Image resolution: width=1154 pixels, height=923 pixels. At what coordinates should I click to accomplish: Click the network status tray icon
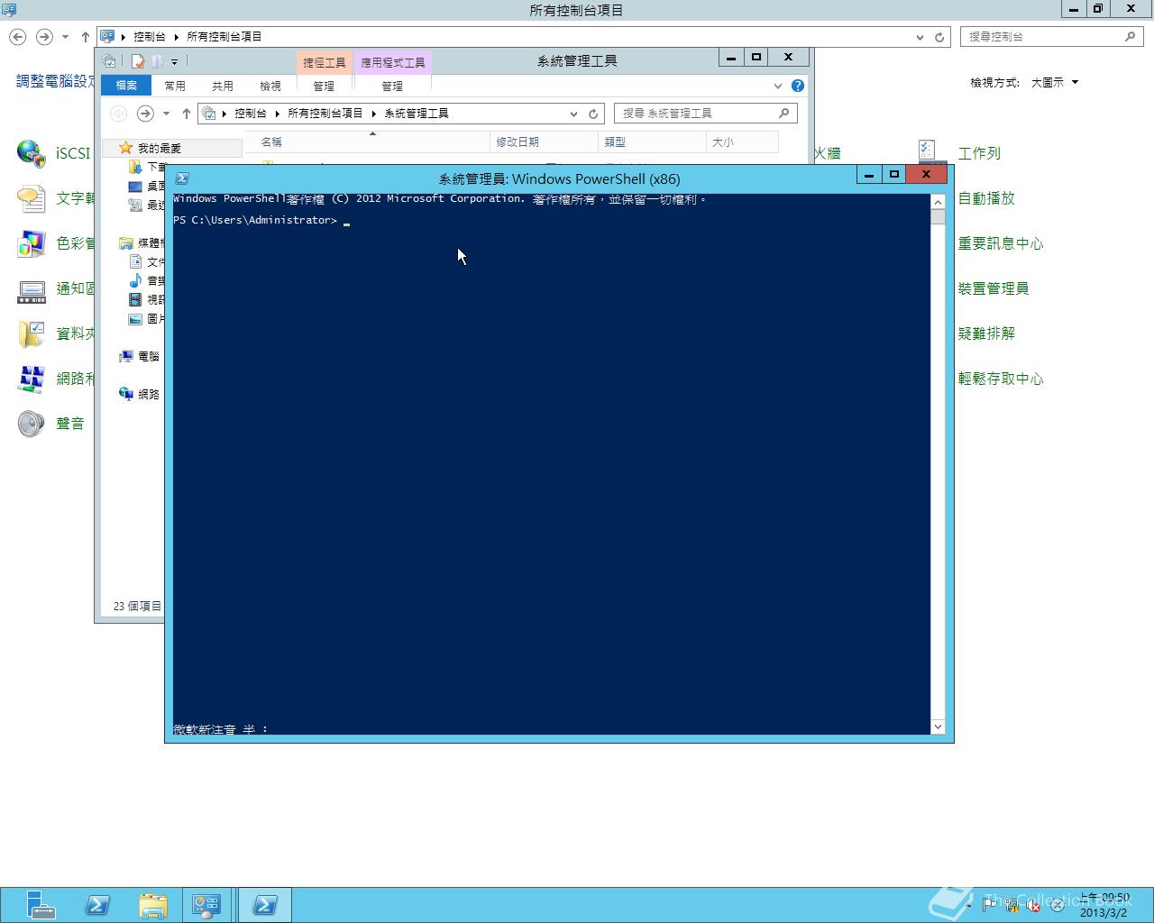(1012, 905)
